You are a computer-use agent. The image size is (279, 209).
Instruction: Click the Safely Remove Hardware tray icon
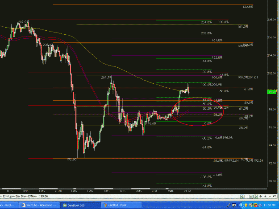[250, 205]
